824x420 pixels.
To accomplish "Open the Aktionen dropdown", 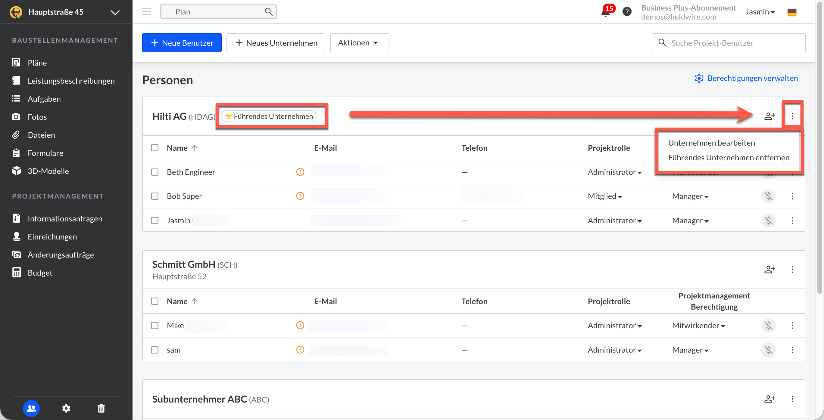I will tap(359, 43).
